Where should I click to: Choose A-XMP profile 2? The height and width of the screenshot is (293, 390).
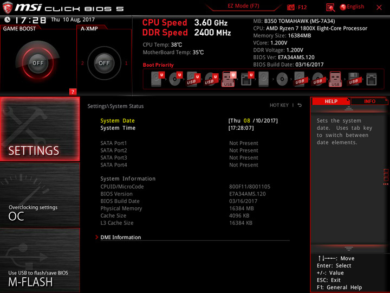[x=82, y=63]
